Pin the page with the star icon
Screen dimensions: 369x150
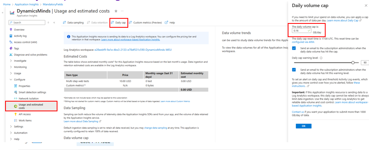[116, 11]
